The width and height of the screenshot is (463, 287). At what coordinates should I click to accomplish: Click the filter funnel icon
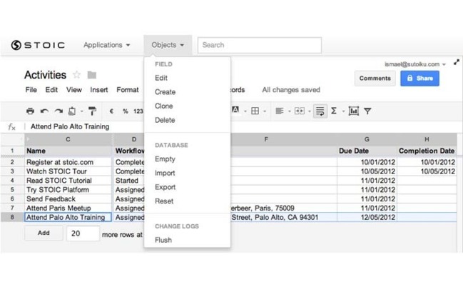click(x=367, y=111)
